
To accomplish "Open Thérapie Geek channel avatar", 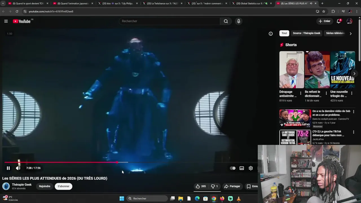I will 6,186.
